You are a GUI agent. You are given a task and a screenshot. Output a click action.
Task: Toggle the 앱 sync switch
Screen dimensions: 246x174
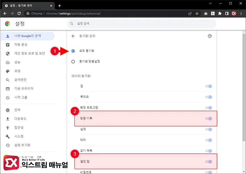(x=209, y=86)
